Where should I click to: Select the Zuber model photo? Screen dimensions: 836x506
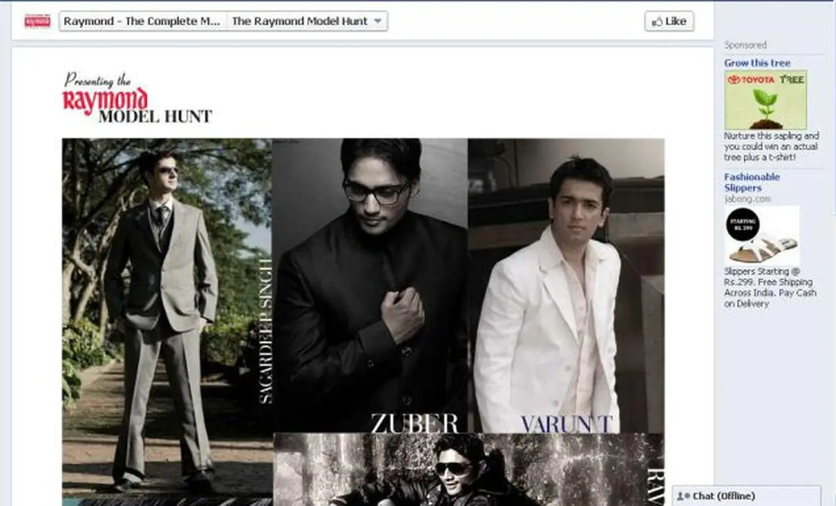point(371,286)
